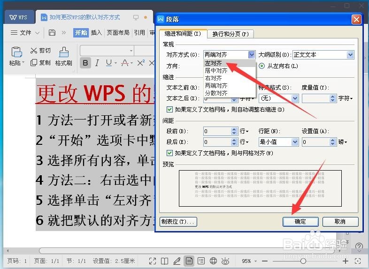Open 制表位 tab stops button
This screenshot has height=269, width=369.
[178, 222]
